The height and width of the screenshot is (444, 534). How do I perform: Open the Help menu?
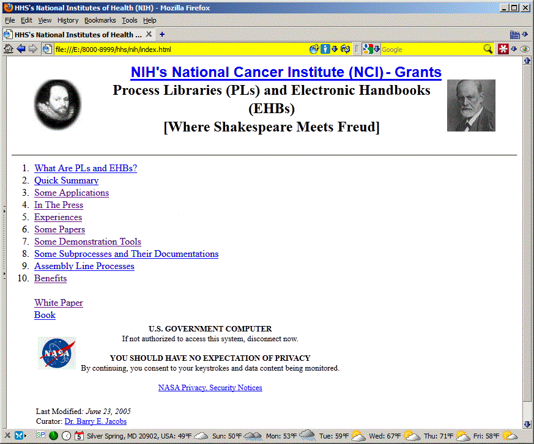point(149,20)
